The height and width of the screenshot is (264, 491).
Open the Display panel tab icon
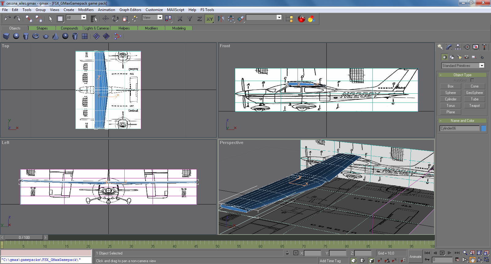pyautogui.click(x=476, y=47)
